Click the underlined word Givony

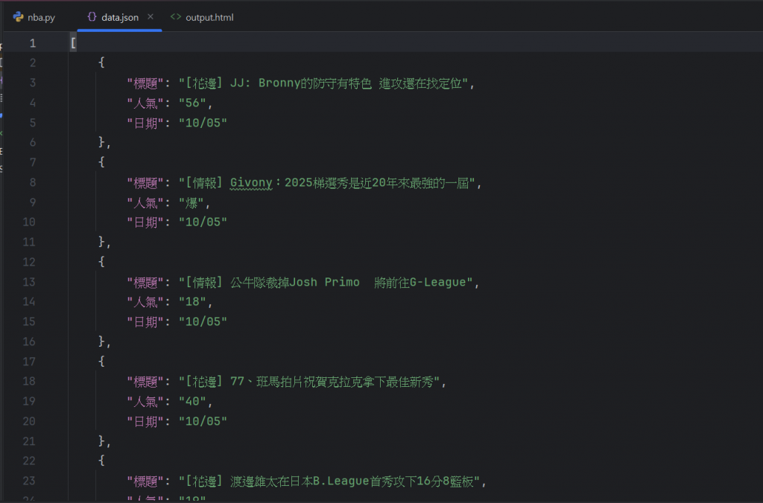point(251,183)
